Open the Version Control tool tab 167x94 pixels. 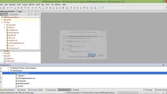35,90
